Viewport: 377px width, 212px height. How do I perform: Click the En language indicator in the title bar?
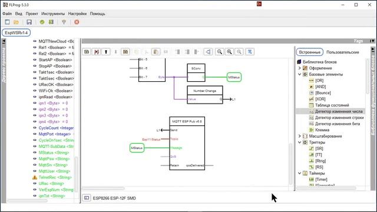[x=259, y=4]
